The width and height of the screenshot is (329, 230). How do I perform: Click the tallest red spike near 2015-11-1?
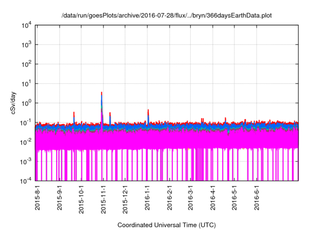101,93
